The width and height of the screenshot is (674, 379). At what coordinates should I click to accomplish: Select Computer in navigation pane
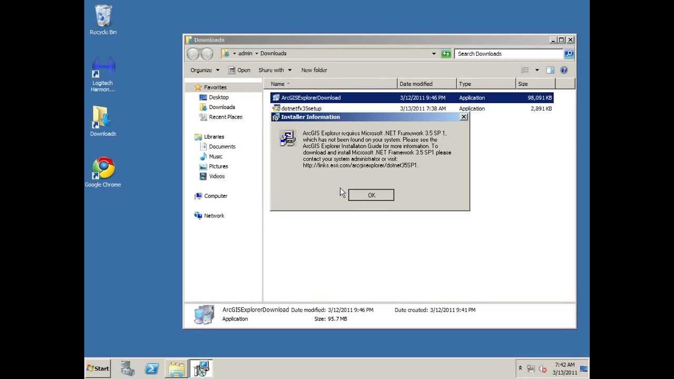pyautogui.click(x=211, y=196)
